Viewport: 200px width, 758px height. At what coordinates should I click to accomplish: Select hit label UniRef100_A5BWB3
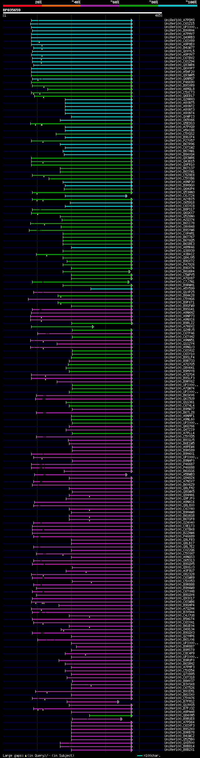tap(179, 475)
